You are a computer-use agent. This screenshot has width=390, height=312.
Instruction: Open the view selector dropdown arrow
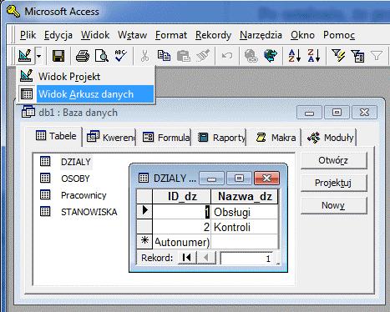click(x=38, y=56)
